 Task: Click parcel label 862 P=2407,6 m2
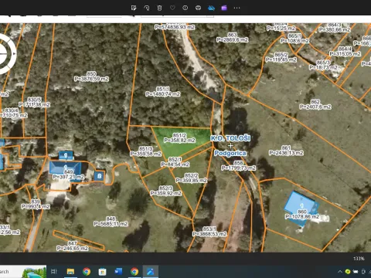(315, 104)
